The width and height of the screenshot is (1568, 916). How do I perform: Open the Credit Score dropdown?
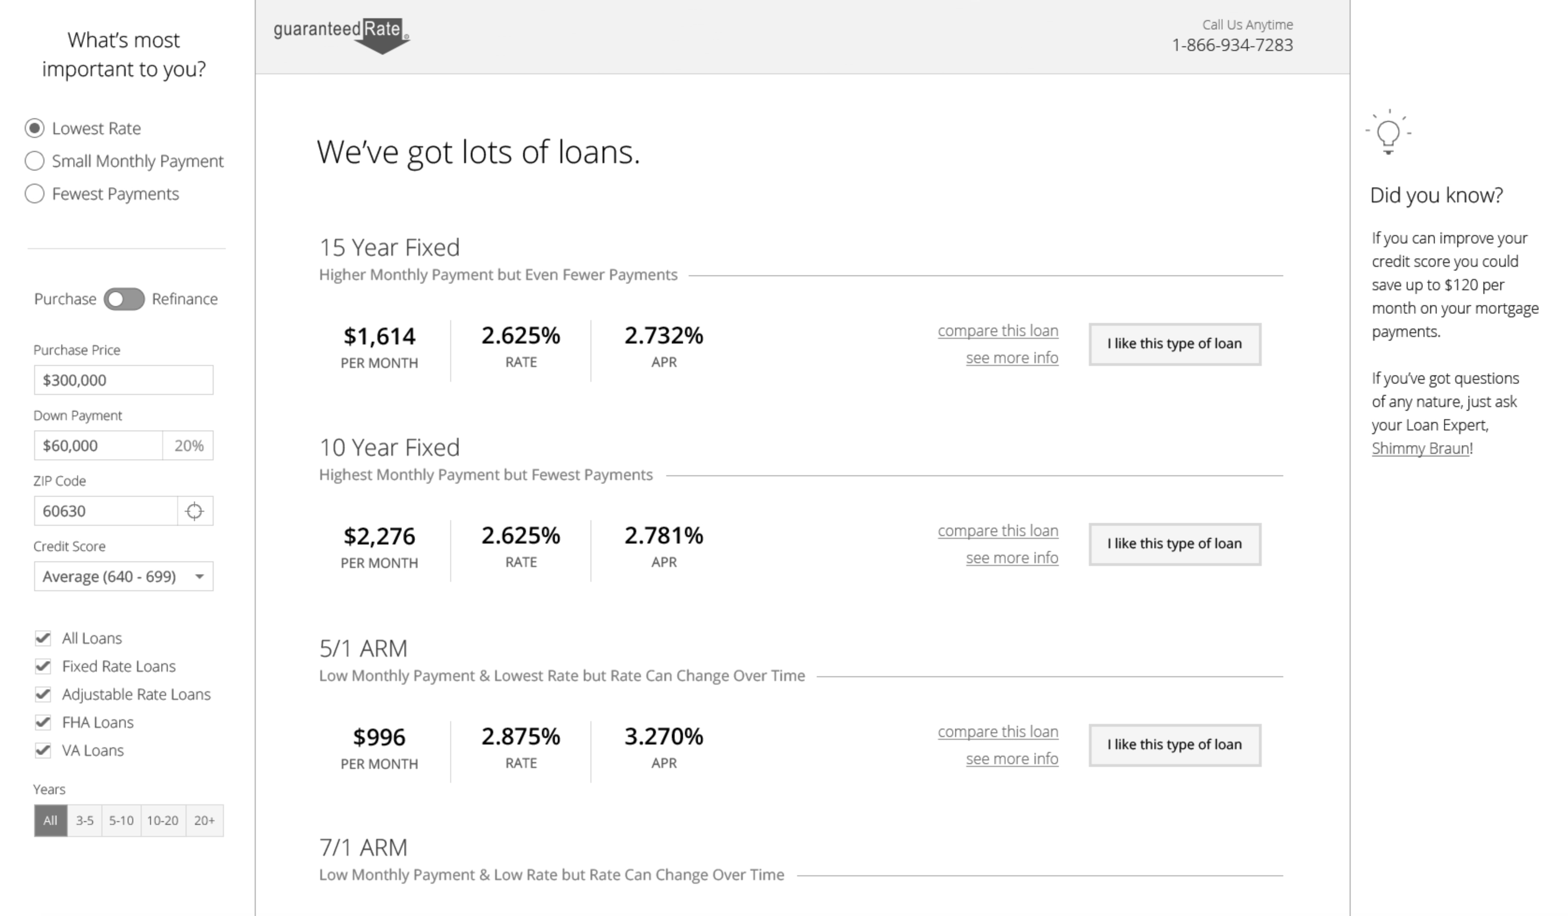(x=123, y=576)
